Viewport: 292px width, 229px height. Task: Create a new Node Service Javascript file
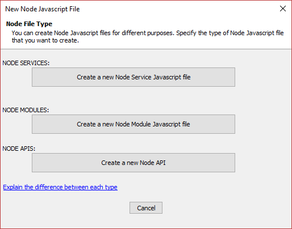134,77
